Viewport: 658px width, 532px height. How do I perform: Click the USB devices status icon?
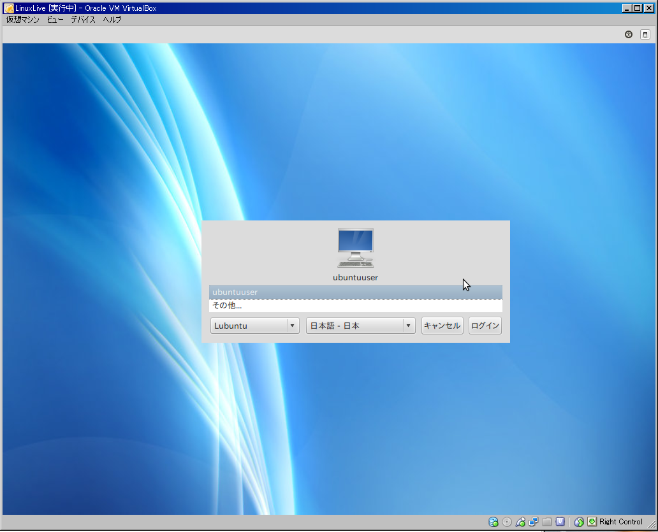point(520,522)
